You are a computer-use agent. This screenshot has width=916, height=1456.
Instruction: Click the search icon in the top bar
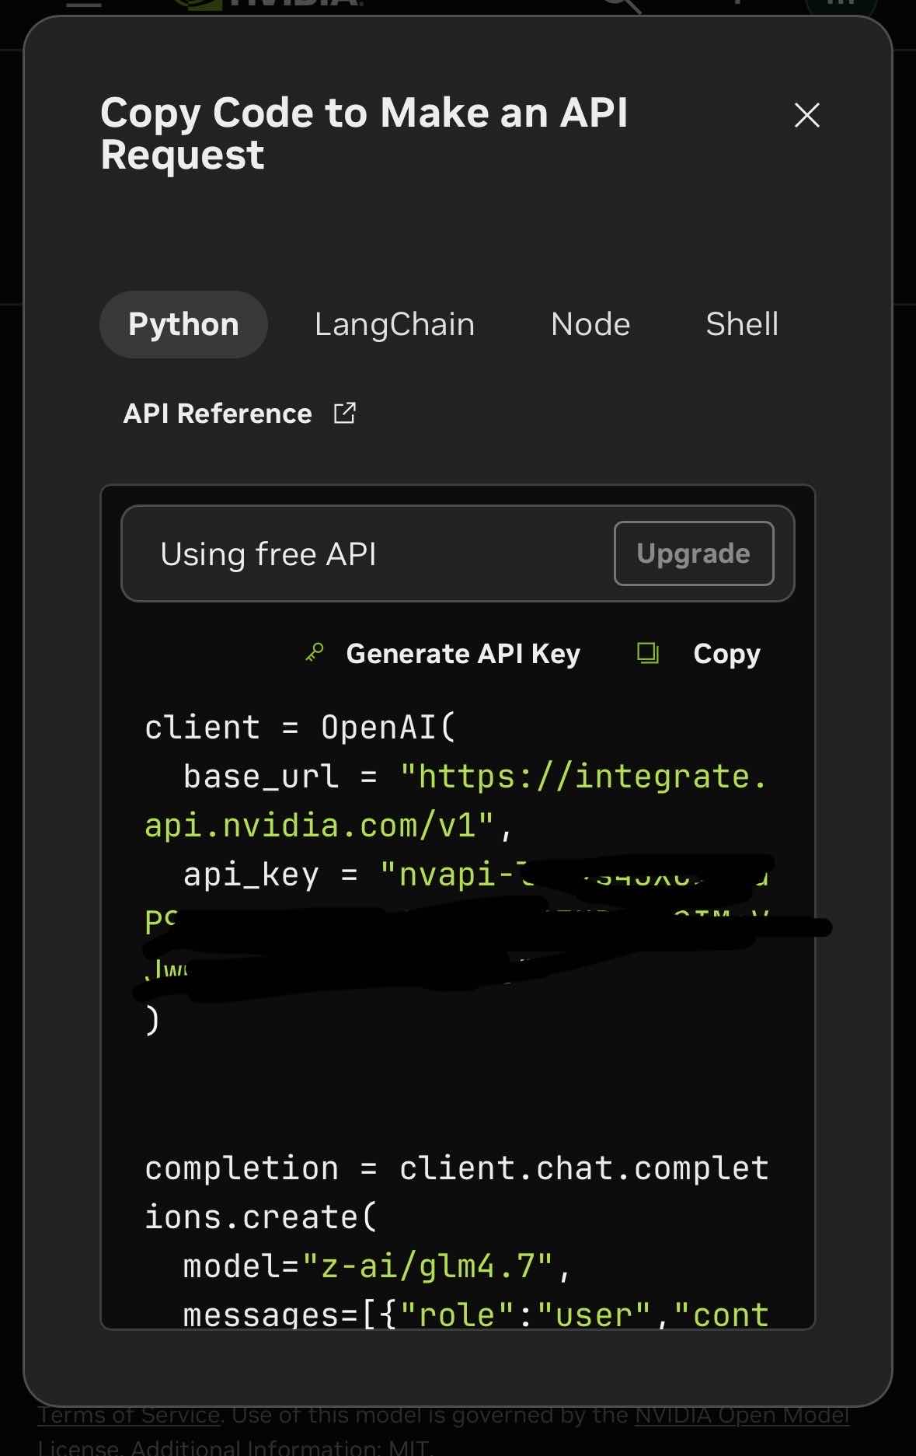(622, 6)
